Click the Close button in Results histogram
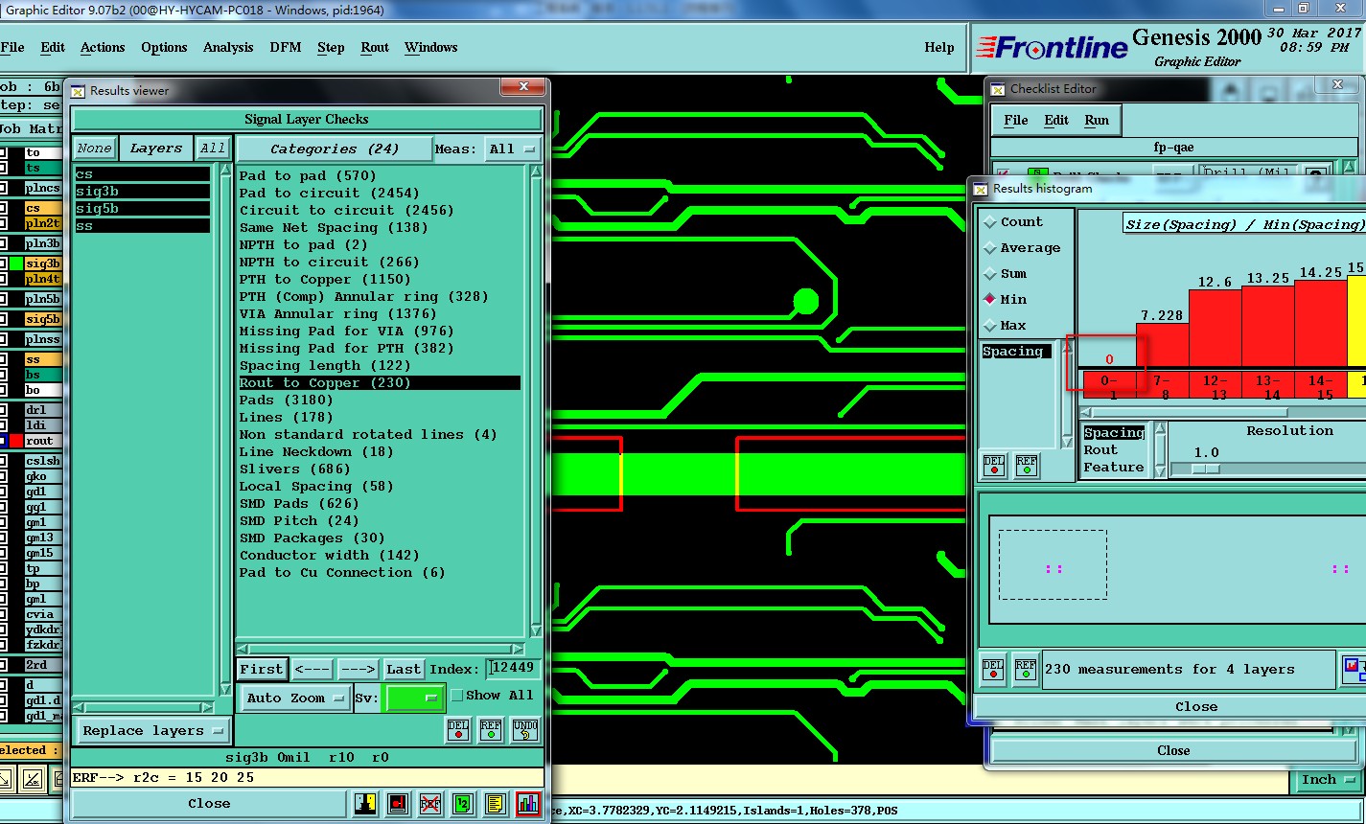The width and height of the screenshot is (1366, 824). [1195, 706]
